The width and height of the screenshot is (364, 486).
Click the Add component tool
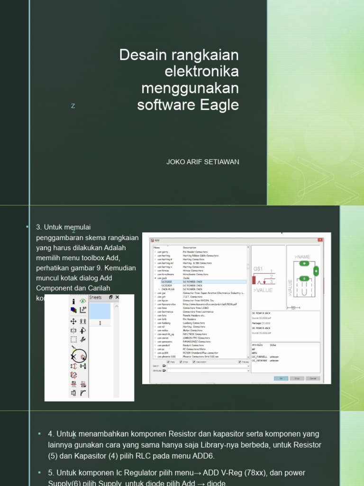pos(82,357)
